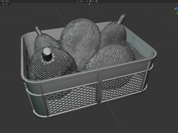
Task: Click the red negative X gizmo ball
Action: 173,11
